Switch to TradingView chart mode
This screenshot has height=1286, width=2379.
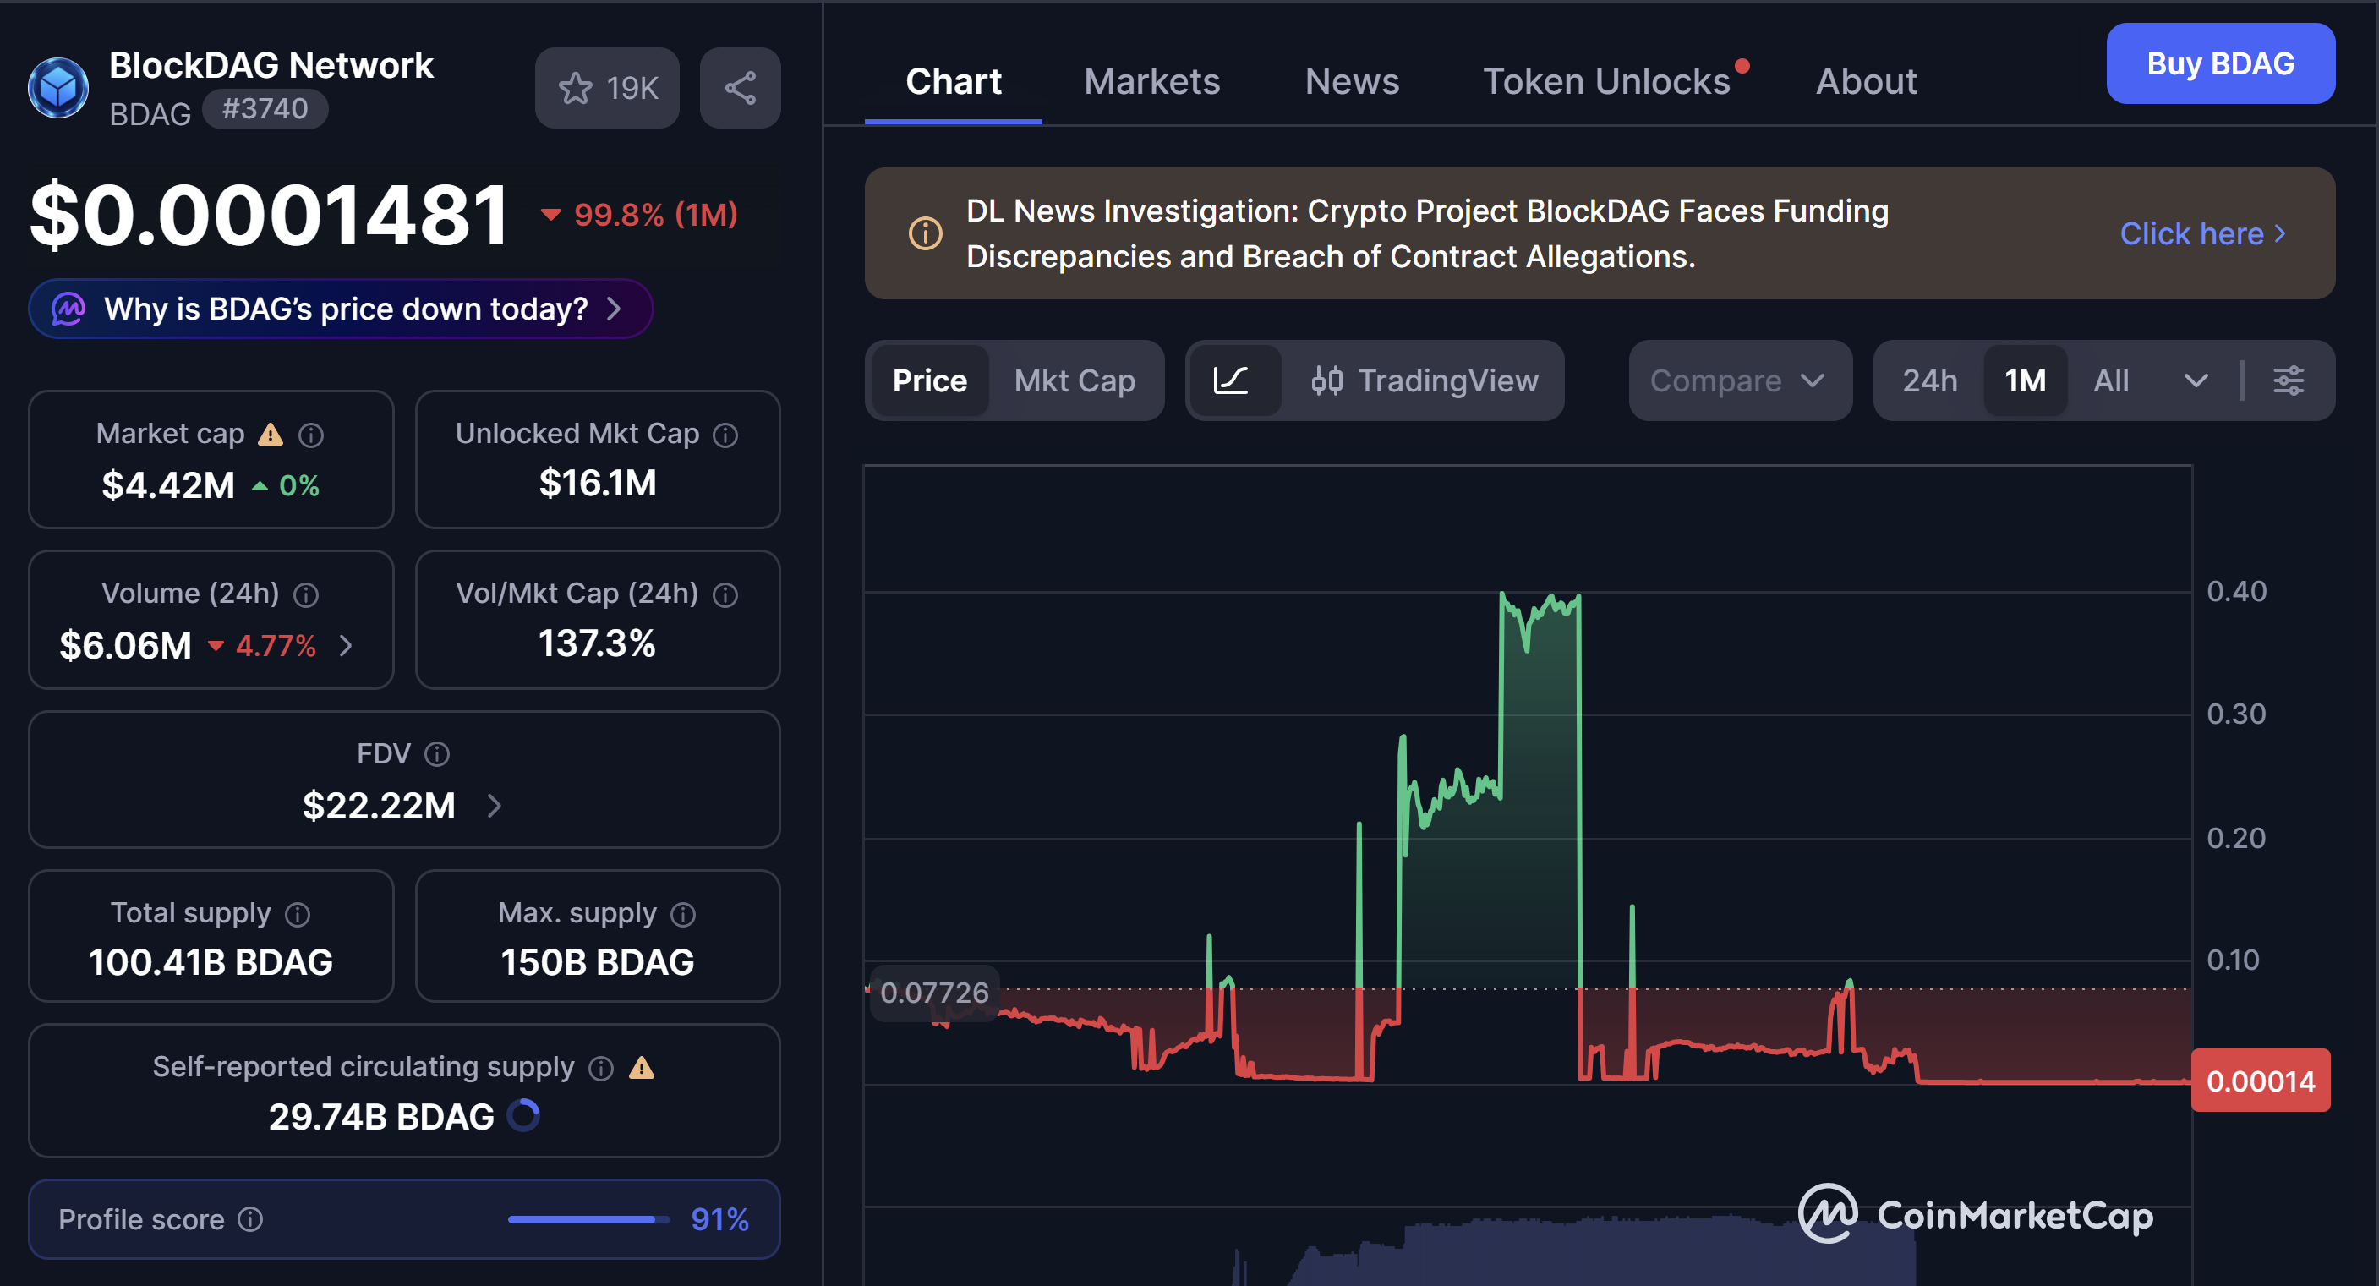tap(1424, 380)
